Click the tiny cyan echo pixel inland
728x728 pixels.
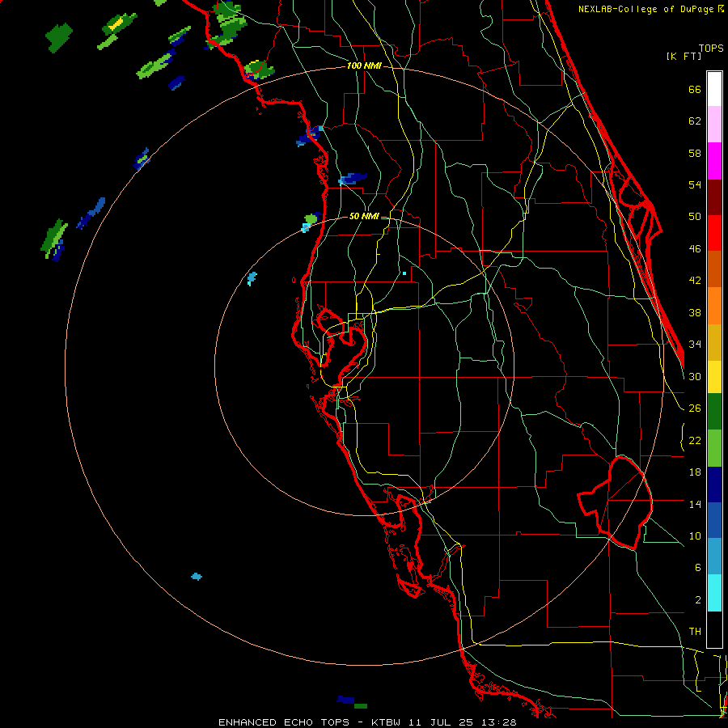404,273
